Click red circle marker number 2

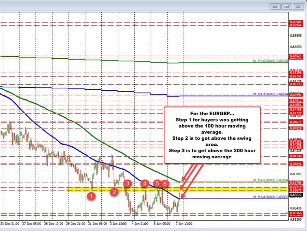click(114, 192)
